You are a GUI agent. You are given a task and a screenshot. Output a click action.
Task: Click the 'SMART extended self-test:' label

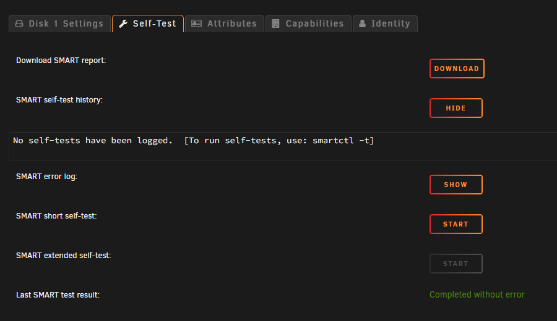[x=64, y=256]
